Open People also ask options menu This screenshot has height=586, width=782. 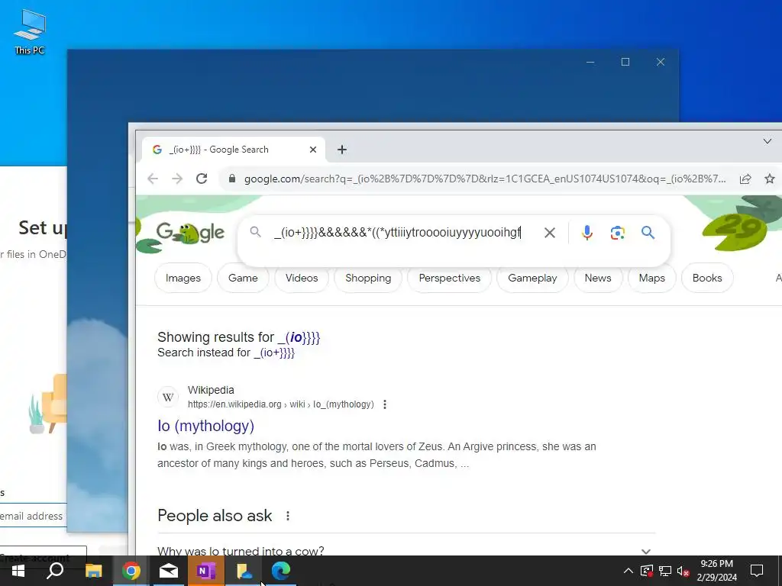tap(288, 516)
